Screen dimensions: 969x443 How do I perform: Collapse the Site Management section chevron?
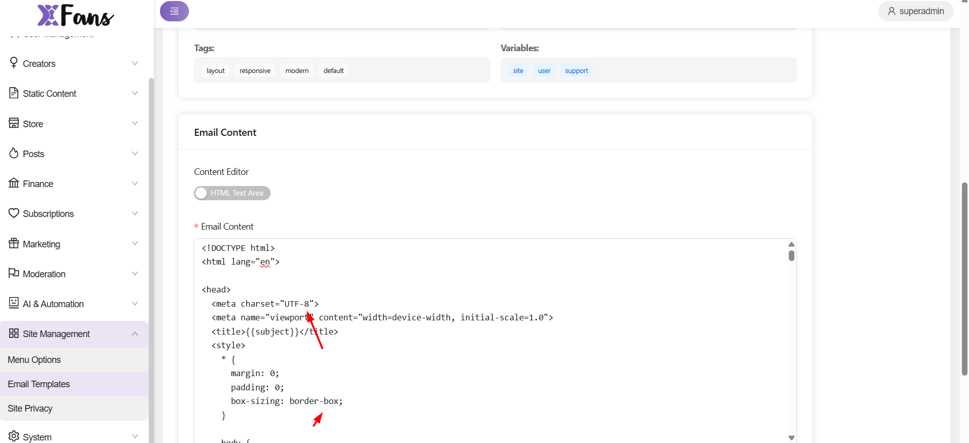(135, 334)
